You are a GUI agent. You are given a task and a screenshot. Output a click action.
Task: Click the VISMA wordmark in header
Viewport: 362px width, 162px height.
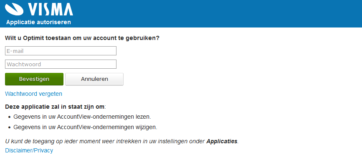(51, 9)
